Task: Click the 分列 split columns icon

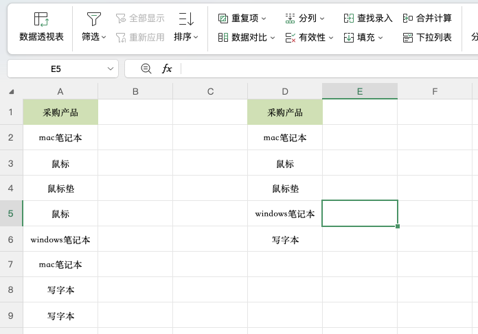Action: point(290,19)
